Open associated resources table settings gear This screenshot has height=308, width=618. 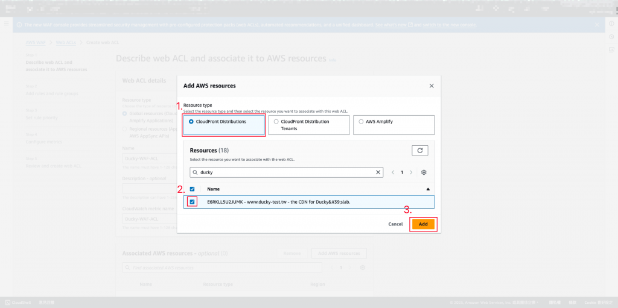pos(363,268)
